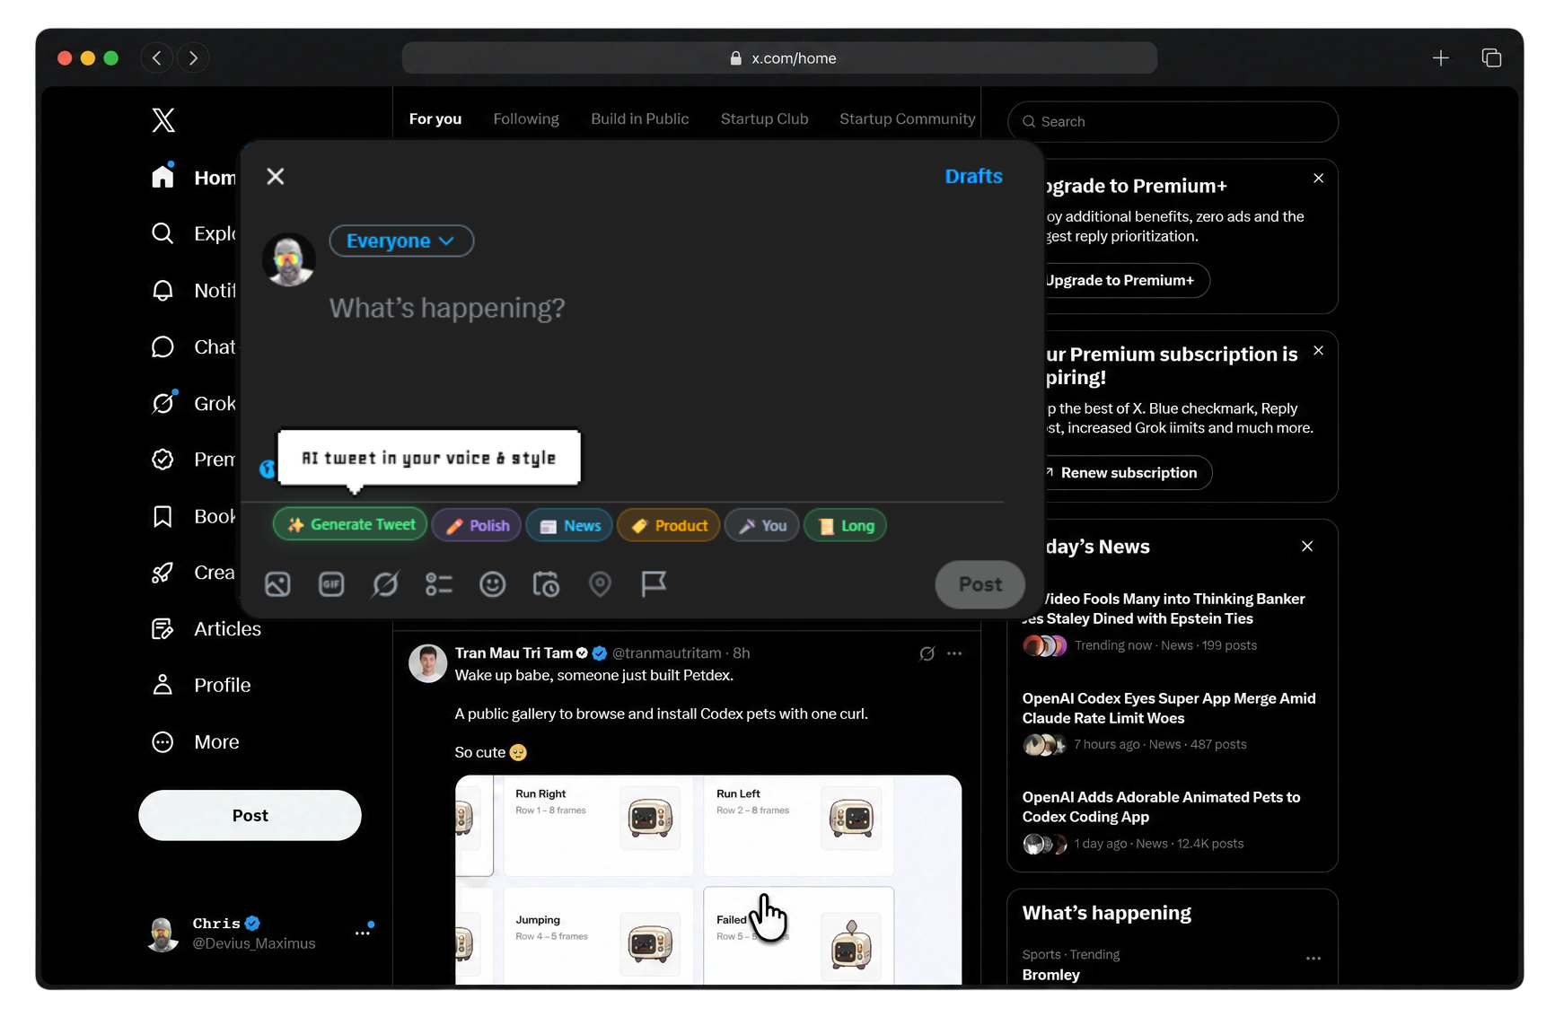Screen dimensions: 1555x1034
Task: Enhance post with Grok icon in composer
Action: coord(385,584)
